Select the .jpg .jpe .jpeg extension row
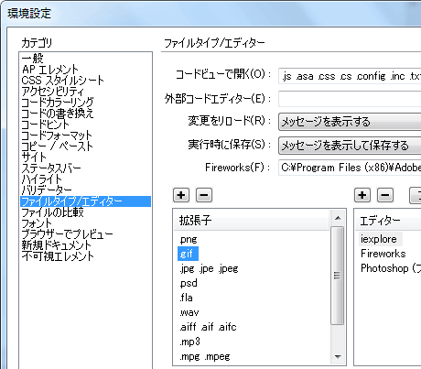Screen dimensions: 421x369 point(209,268)
